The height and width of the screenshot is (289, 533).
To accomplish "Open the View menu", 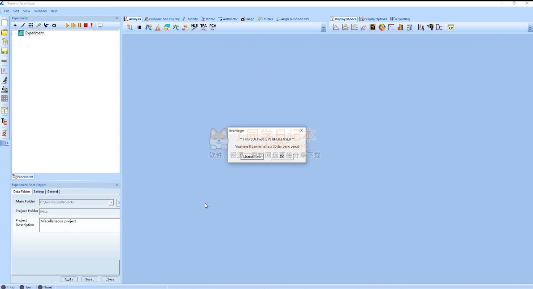I will [x=26, y=11].
